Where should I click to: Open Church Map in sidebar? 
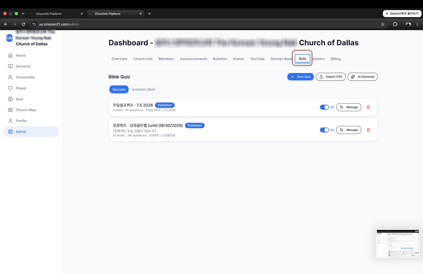pos(26,110)
